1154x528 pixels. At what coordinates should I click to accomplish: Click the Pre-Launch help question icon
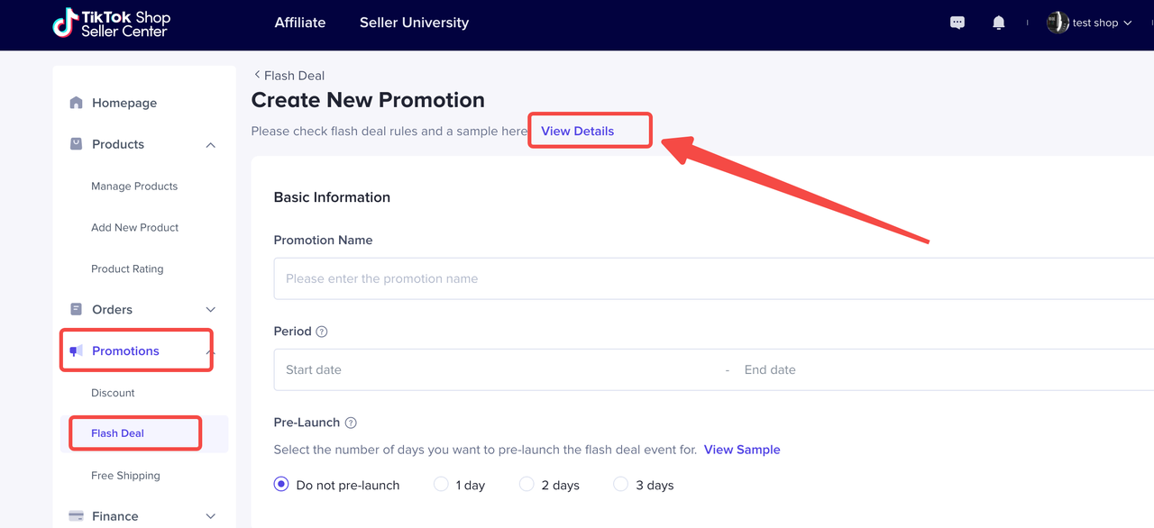[x=351, y=423]
